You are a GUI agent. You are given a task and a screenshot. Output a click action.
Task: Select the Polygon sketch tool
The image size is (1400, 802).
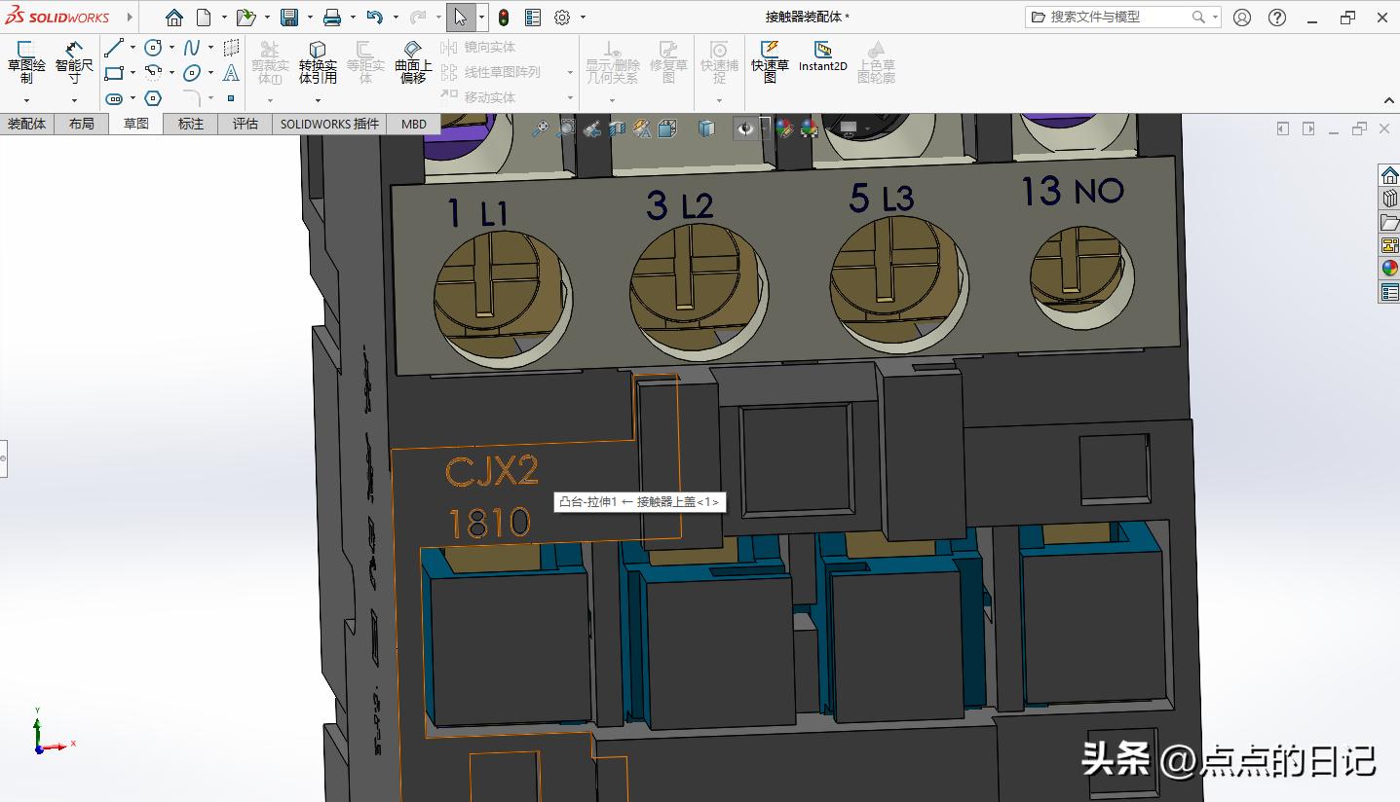[x=153, y=98]
